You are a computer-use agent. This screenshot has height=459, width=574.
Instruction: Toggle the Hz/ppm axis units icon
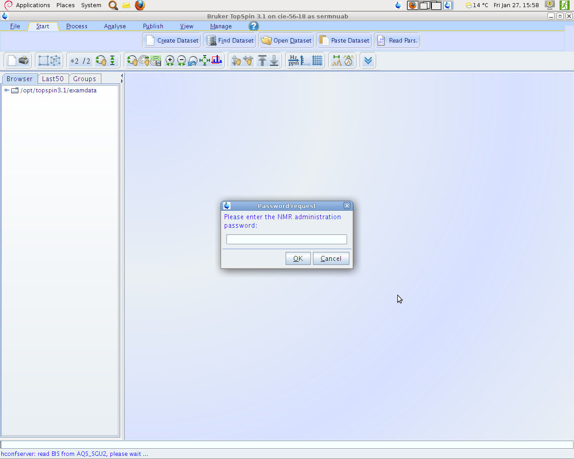coord(294,61)
